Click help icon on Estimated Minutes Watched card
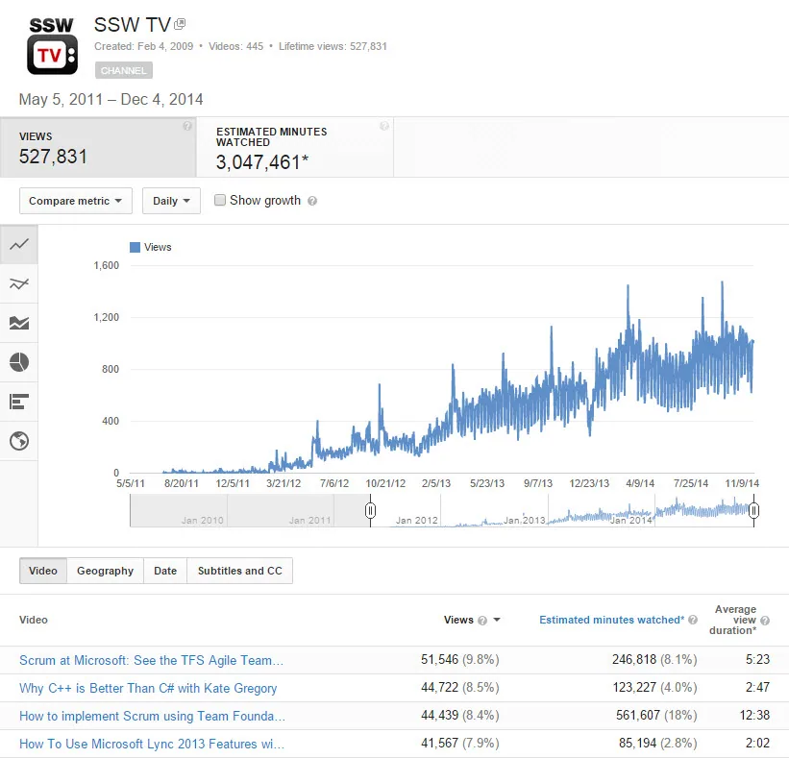789x758 pixels. click(384, 126)
